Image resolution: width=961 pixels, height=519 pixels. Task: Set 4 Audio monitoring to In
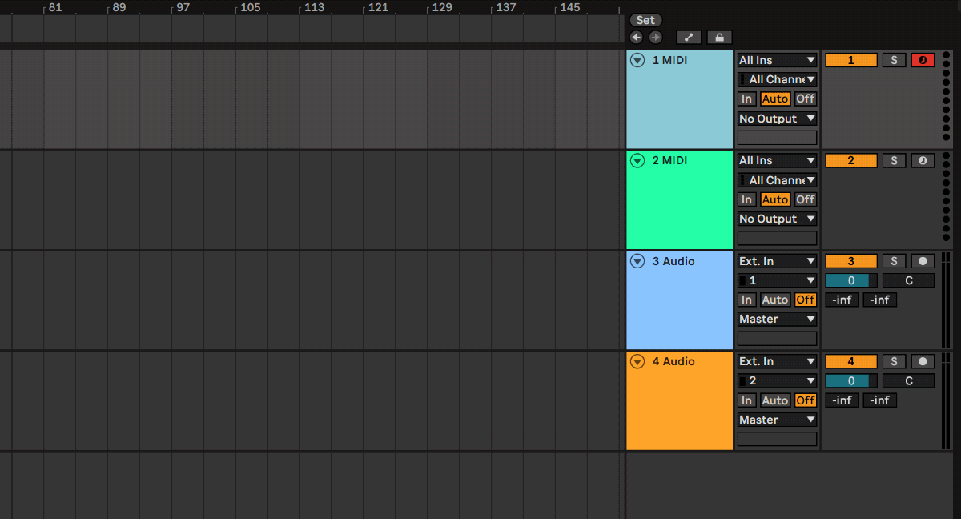pos(746,400)
